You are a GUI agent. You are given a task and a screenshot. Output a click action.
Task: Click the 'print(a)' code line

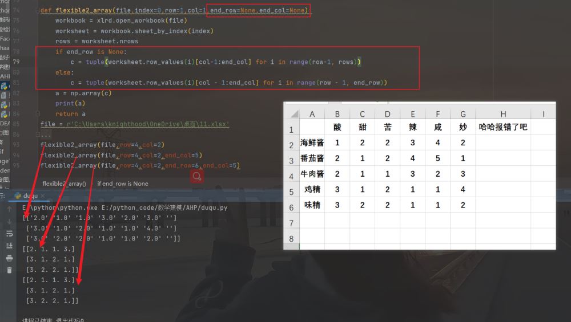click(70, 104)
